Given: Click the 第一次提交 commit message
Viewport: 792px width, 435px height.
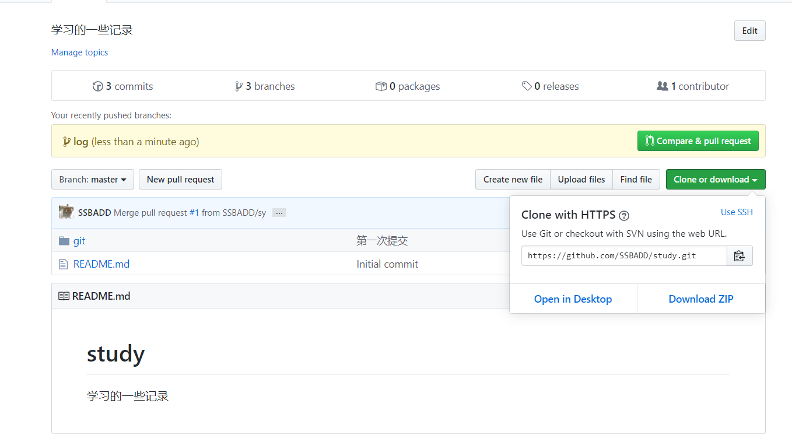Looking at the screenshot, I should (382, 241).
